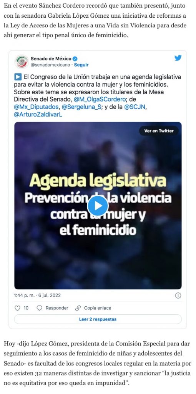This screenshot has width=196, height=394.
Task: Click the Ver en Twitter button
Action: click(159, 131)
